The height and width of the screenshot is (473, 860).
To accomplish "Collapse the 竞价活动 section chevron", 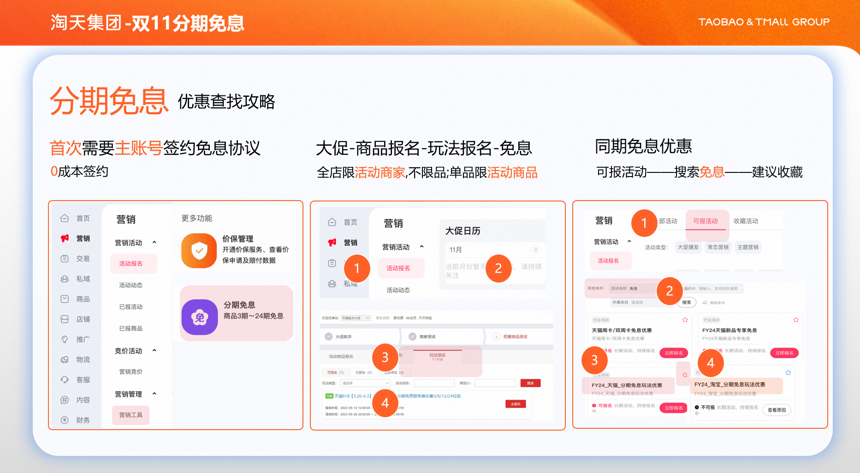I will point(154,351).
